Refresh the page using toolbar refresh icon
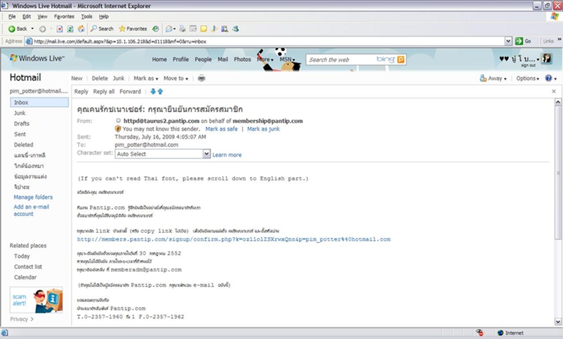Viewport: 563px width, 339px height. 70,28
